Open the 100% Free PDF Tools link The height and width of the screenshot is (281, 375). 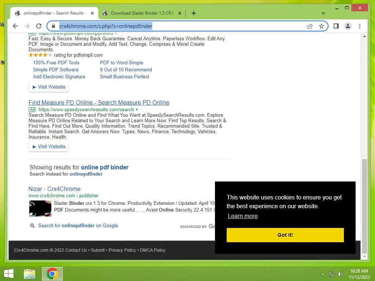coord(56,63)
